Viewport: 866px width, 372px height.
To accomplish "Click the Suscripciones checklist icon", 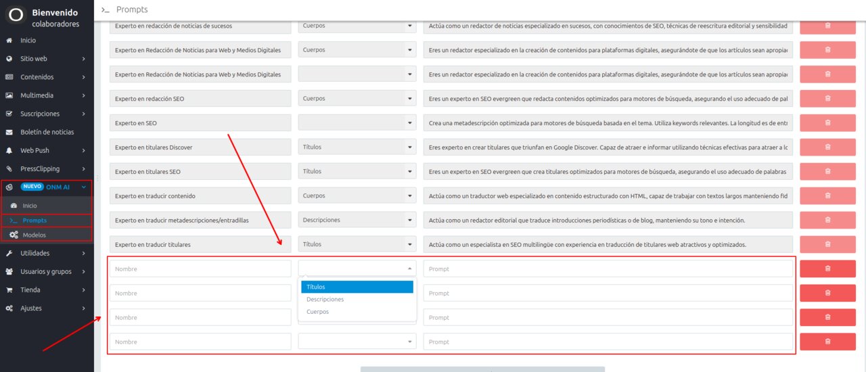I will click(x=9, y=114).
